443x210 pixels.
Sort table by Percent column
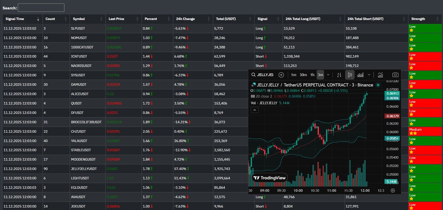pos(157,19)
